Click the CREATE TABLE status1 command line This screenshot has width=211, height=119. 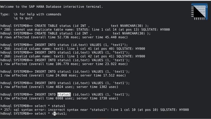(x=75, y=33)
